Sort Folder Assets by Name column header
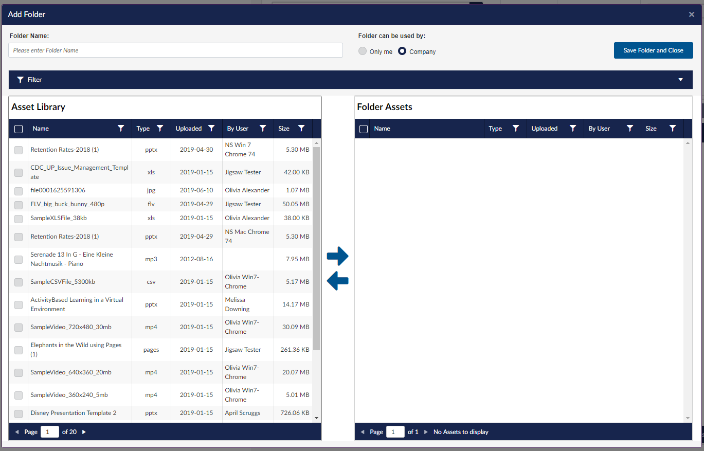The image size is (704, 451). 382,129
